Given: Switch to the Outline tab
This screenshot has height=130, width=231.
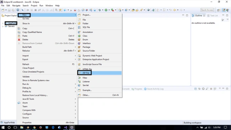Looking at the screenshot, I should [198, 15].
